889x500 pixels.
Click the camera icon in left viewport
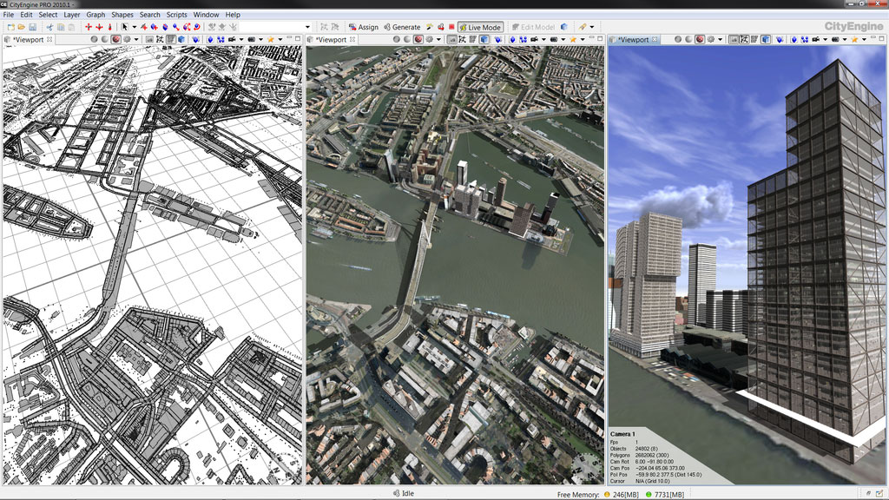pyautogui.click(x=232, y=40)
